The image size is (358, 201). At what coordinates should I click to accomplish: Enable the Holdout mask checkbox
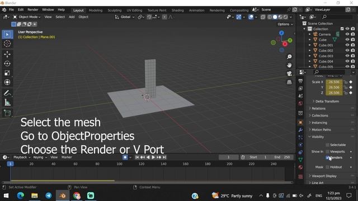point(327,167)
